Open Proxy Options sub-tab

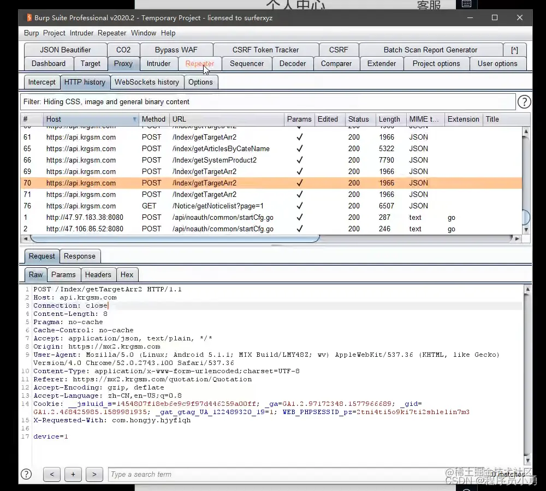point(200,82)
